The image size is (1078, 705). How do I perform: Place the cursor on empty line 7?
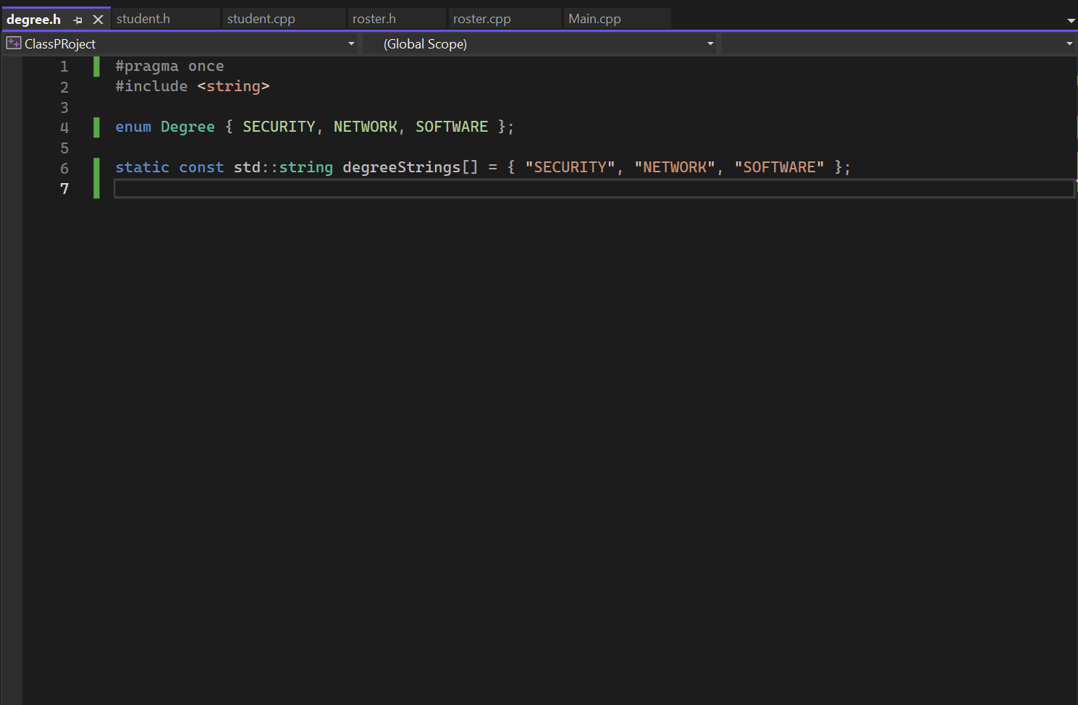(217, 188)
